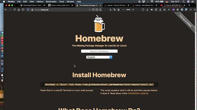The height and width of the screenshot is (110, 197).
Task: Open the View menu
Action: click(x=32, y=2)
